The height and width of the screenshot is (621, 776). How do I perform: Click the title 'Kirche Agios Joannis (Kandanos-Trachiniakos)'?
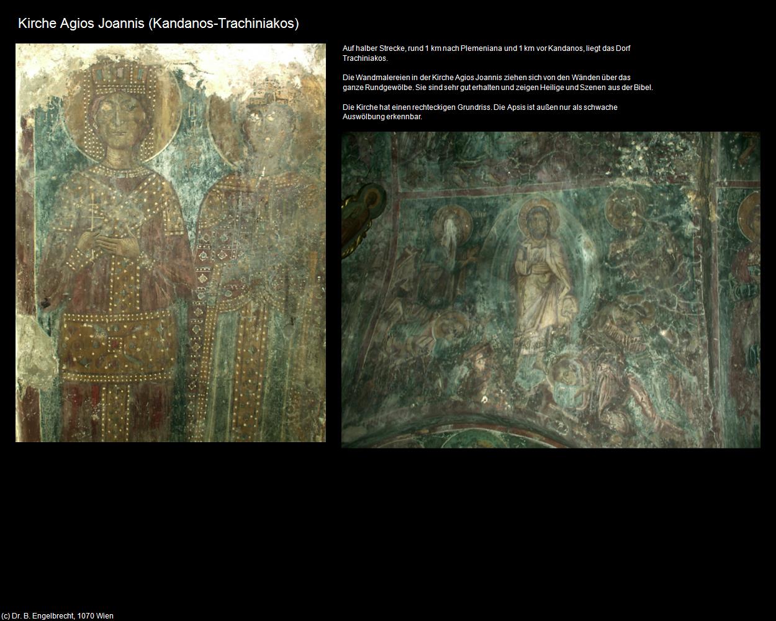(158, 24)
